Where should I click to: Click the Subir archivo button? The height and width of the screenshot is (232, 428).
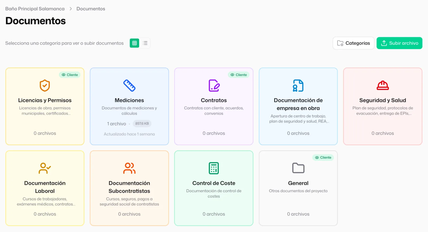[x=399, y=43]
